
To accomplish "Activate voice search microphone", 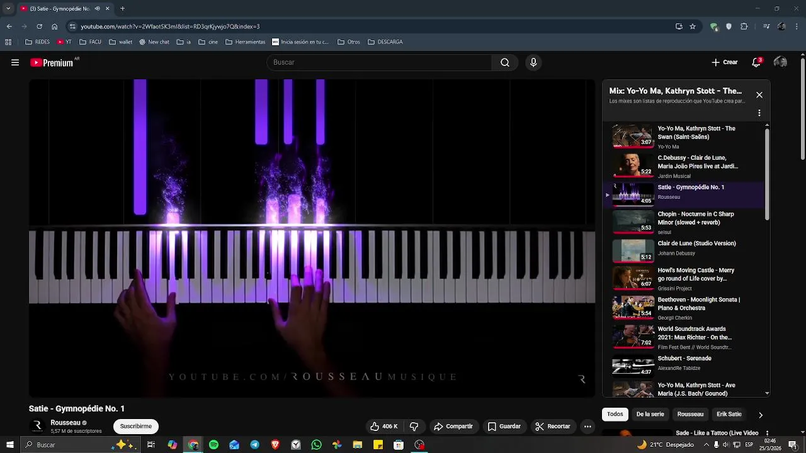I will tap(533, 62).
